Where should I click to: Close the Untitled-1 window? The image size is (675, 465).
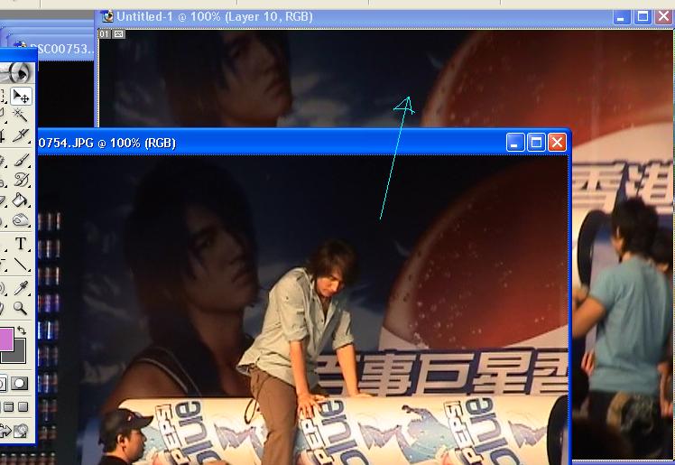664,17
